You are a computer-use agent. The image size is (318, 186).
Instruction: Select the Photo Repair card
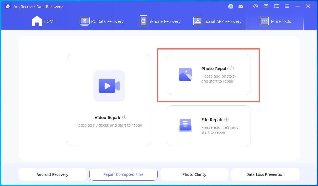[x=208, y=75]
